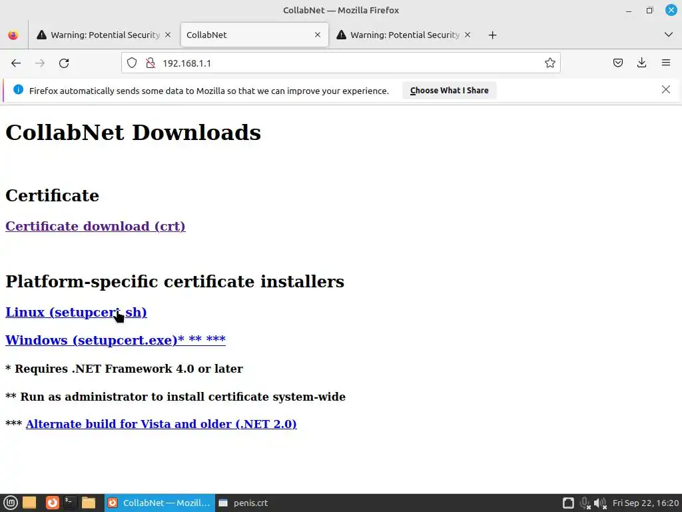The height and width of the screenshot is (512, 682).
Task: Open the tracking protection shield icon
Action: click(x=132, y=63)
